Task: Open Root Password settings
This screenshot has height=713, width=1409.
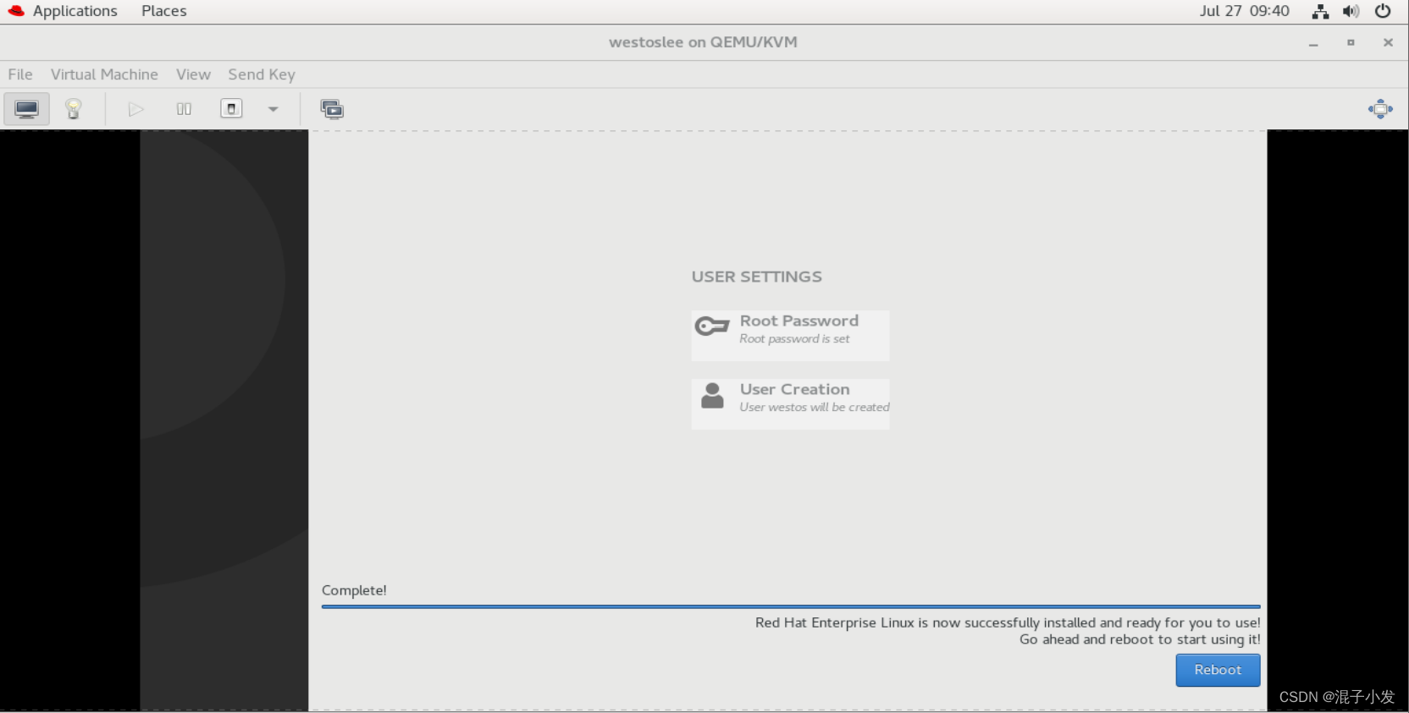Action: pos(790,336)
